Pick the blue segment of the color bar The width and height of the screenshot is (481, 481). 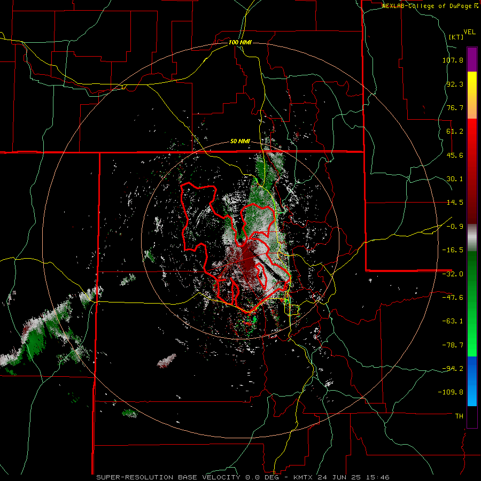(472, 381)
